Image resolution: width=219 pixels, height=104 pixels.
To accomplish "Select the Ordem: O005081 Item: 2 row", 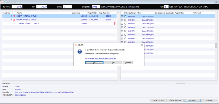I will pyautogui.click(x=59, y=24).
